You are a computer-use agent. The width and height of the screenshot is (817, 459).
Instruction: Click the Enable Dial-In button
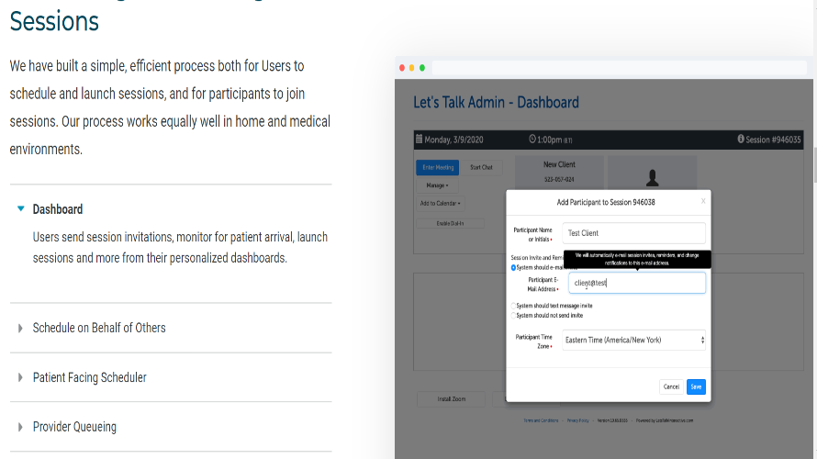pos(450,223)
